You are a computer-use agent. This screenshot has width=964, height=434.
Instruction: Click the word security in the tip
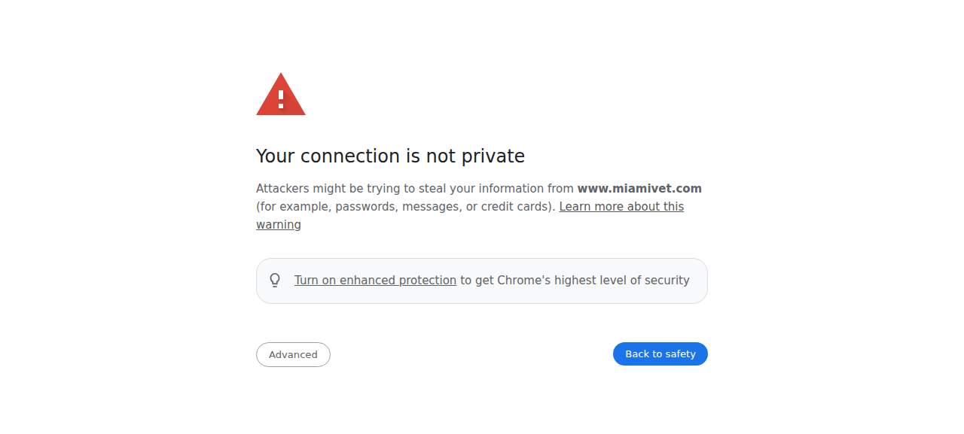[x=666, y=281]
